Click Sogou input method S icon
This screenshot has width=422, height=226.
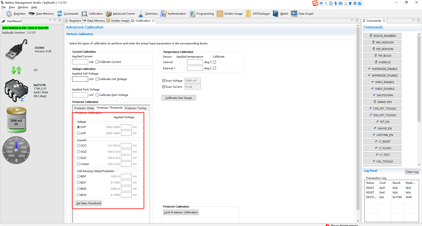315,3
